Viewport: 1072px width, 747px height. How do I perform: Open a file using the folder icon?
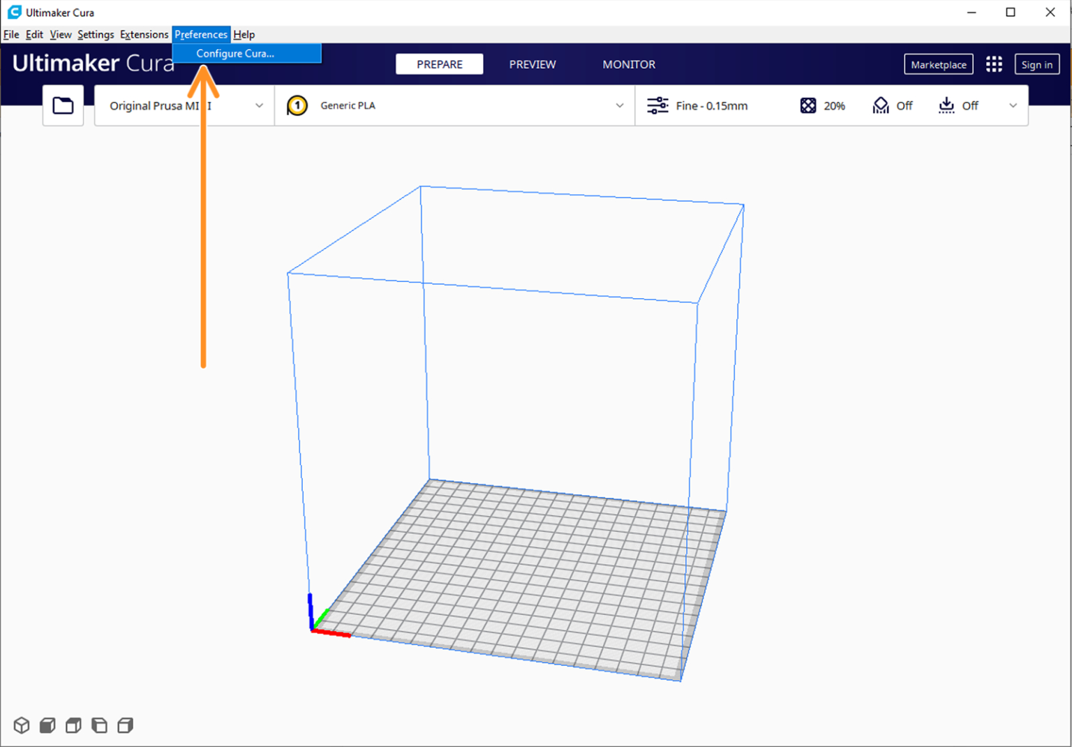click(63, 105)
